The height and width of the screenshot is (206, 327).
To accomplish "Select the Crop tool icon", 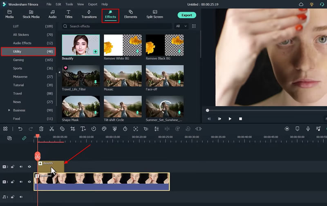I will (73, 129).
